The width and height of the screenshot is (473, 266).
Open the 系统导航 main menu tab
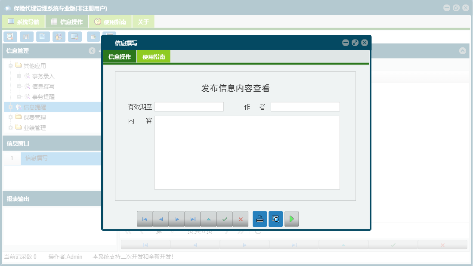pos(24,22)
